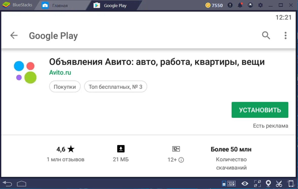Open the Google Play search icon
Image resolution: width=298 pixels, height=189 pixels.
[266, 35]
